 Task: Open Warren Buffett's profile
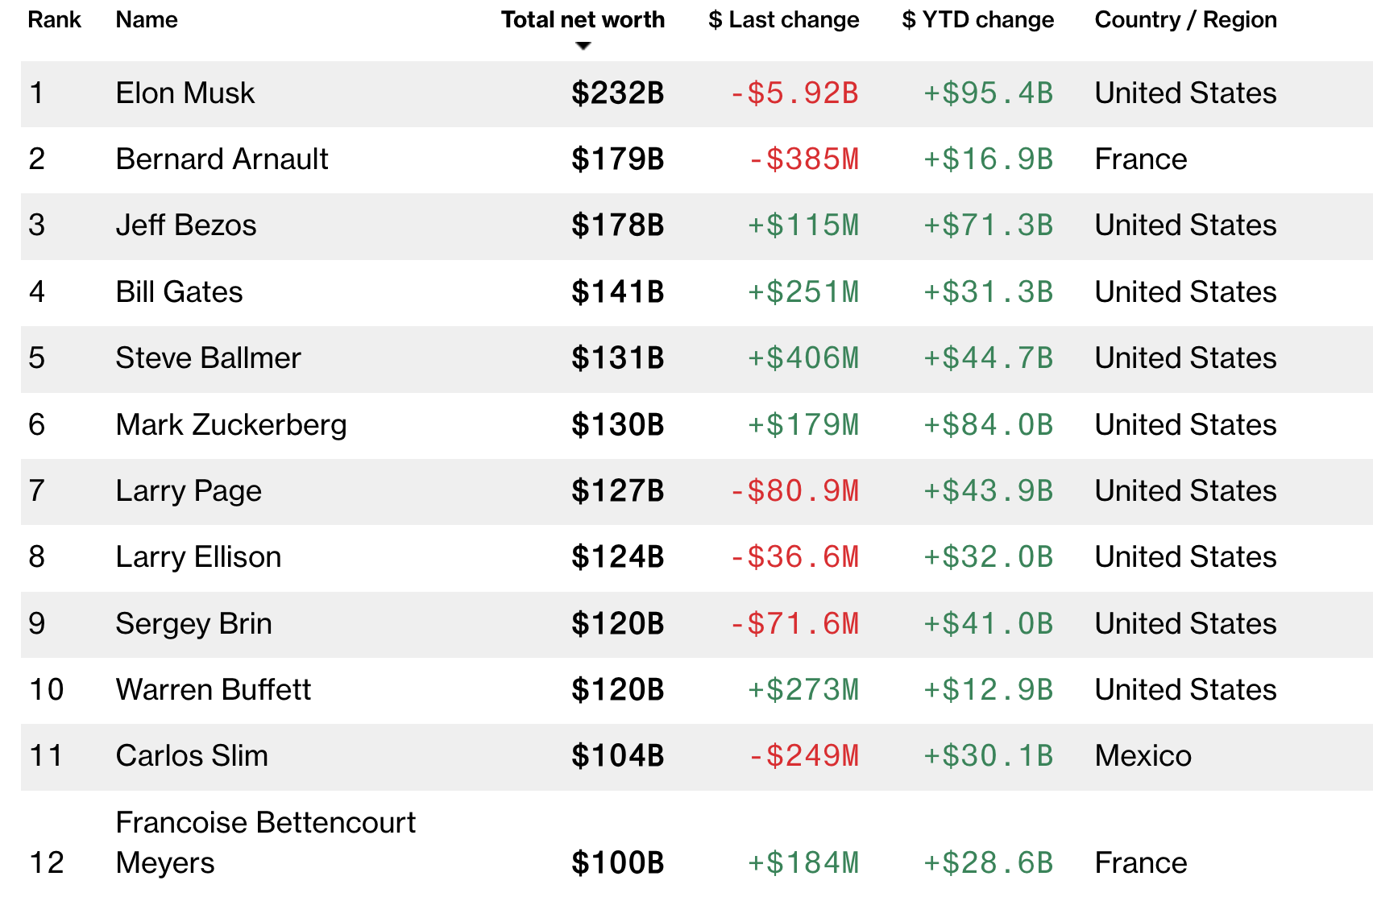click(213, 689)
